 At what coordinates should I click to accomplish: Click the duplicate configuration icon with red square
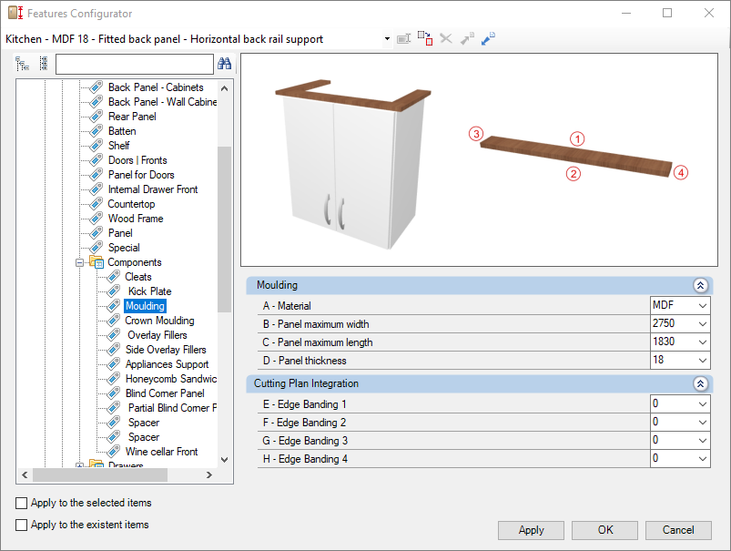424,39
